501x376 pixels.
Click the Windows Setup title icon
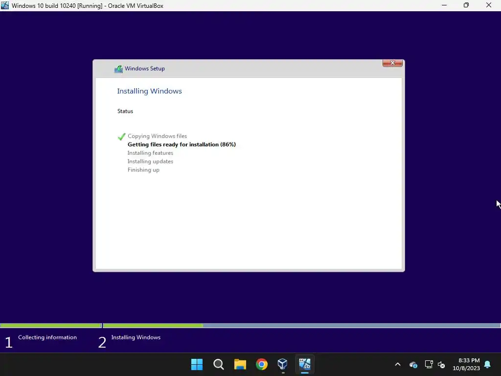coord(118,69)
